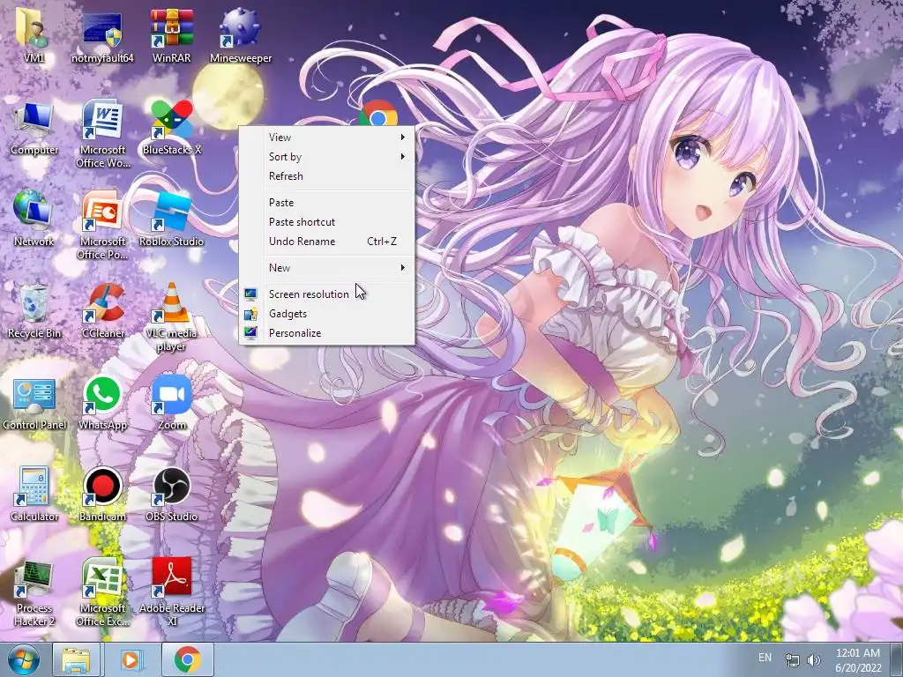Select the VLC media player shortcut
Screen dimensions: 903x677
coord(172,317)
